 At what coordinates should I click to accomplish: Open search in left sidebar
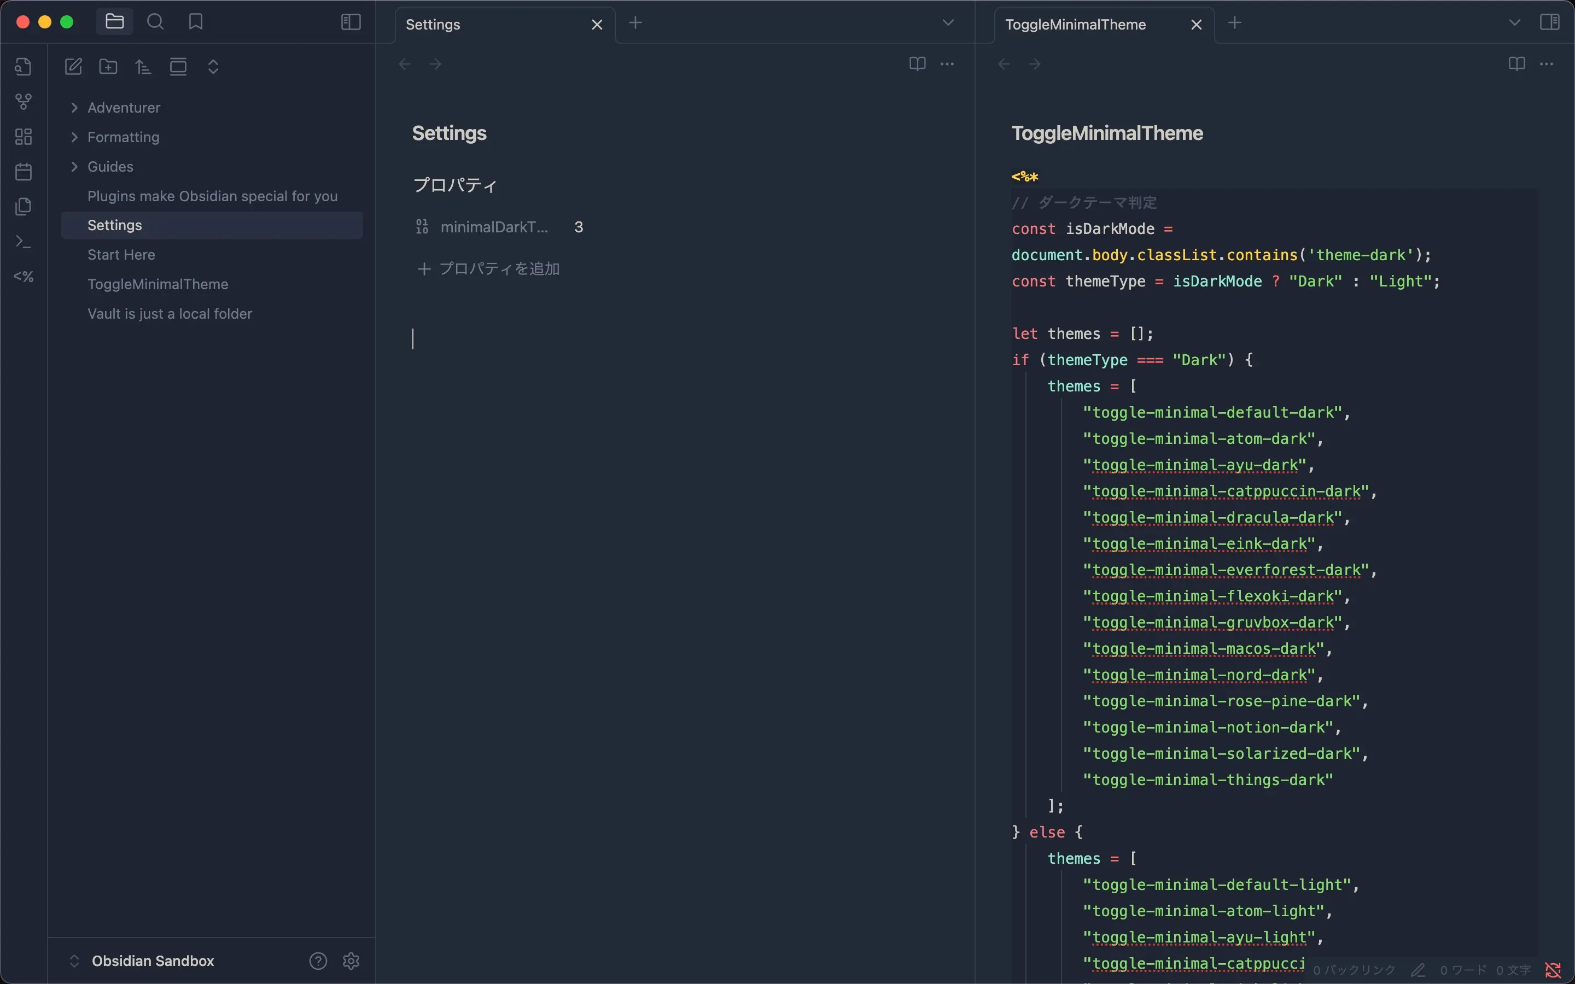pyautogui.click(x=155, y=22)
